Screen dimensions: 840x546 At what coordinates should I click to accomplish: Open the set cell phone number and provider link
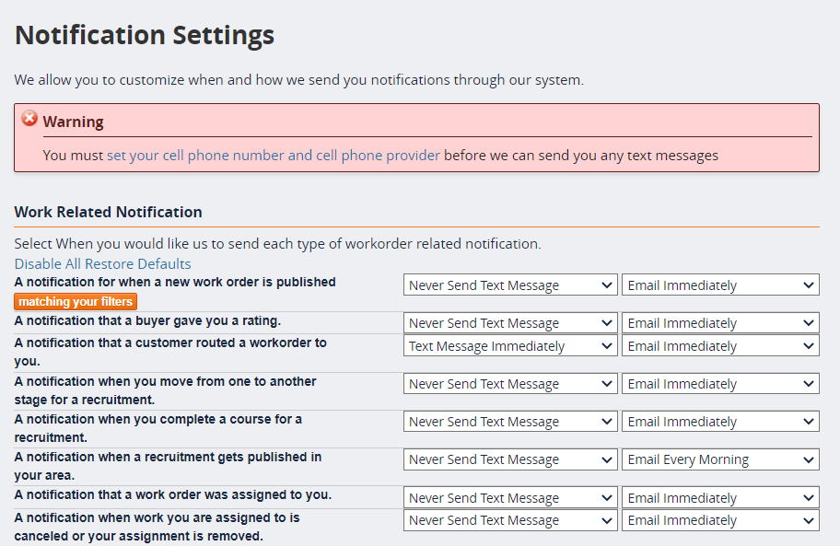[x=273, y=155]
